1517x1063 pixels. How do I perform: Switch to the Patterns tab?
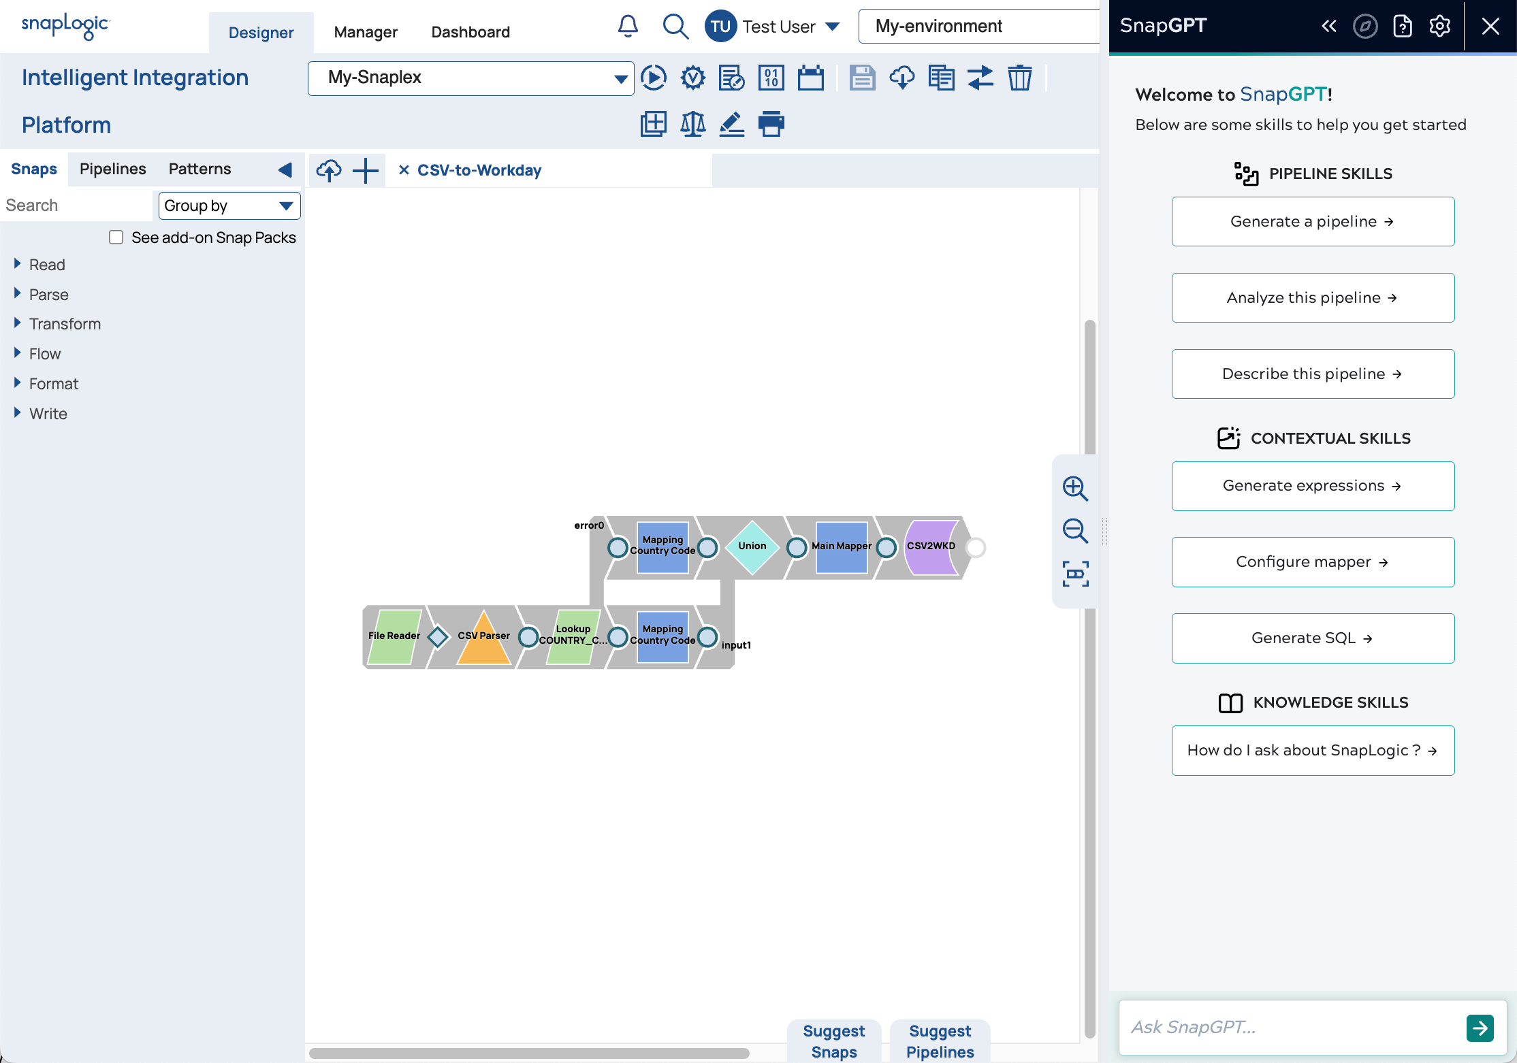coord(199,169)
